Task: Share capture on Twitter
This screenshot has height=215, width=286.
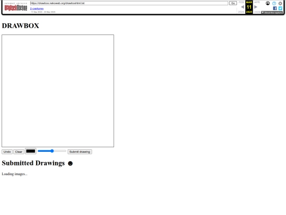Action: click(x=280, y=8)
